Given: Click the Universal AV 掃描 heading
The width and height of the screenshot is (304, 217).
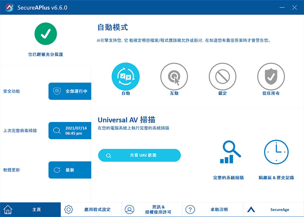Looking at the screenshot, I should (126, 120).
